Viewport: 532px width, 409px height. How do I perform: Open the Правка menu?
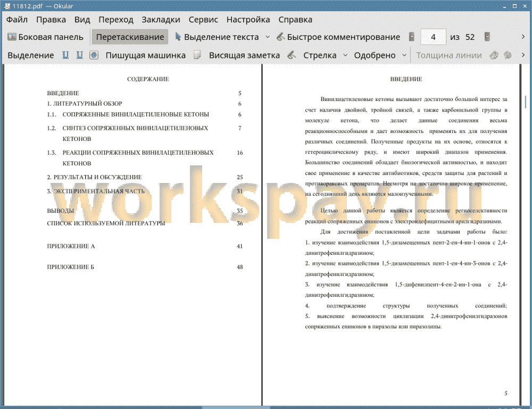tap(51, 20)
